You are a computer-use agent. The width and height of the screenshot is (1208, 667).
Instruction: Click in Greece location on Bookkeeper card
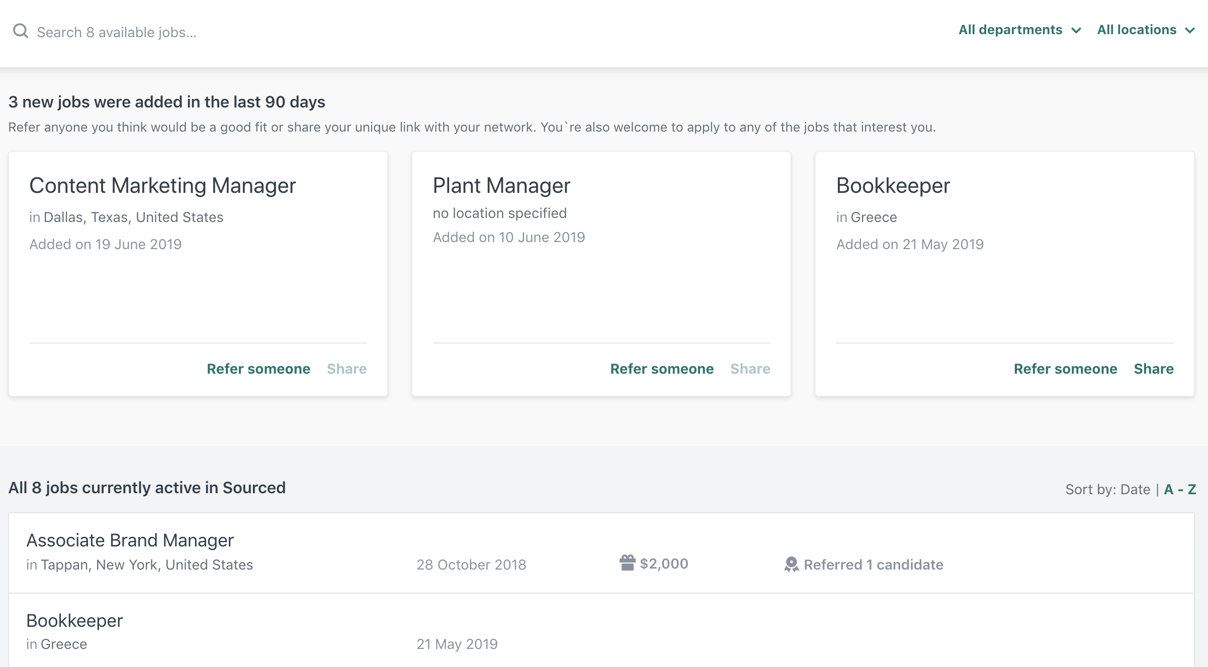[x=867, y=217]
